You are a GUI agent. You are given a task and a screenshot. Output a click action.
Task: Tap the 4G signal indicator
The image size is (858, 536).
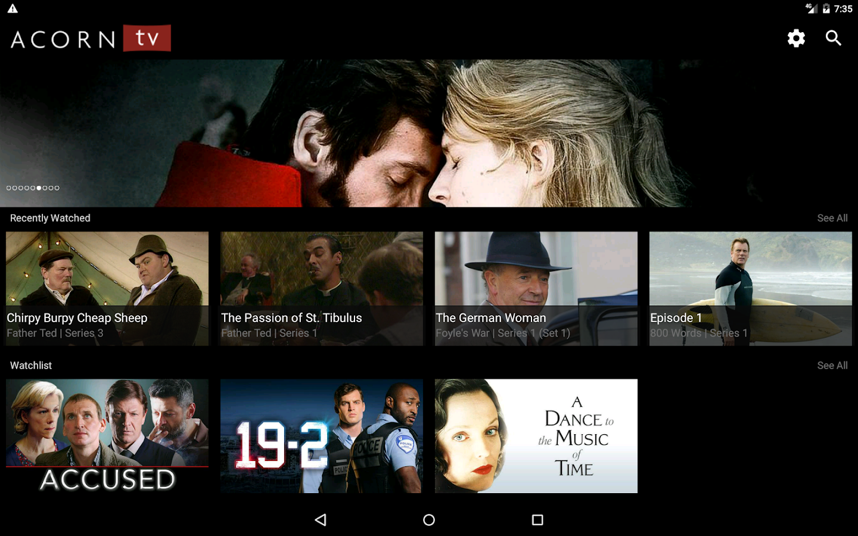pos(811,8)
